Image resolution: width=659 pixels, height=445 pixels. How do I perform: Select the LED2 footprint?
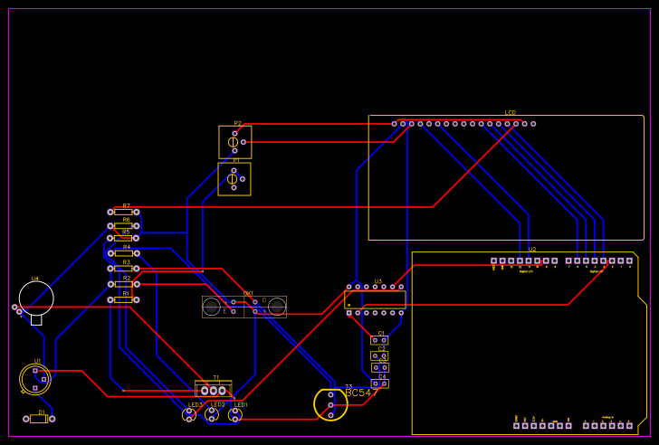point(212,414)
